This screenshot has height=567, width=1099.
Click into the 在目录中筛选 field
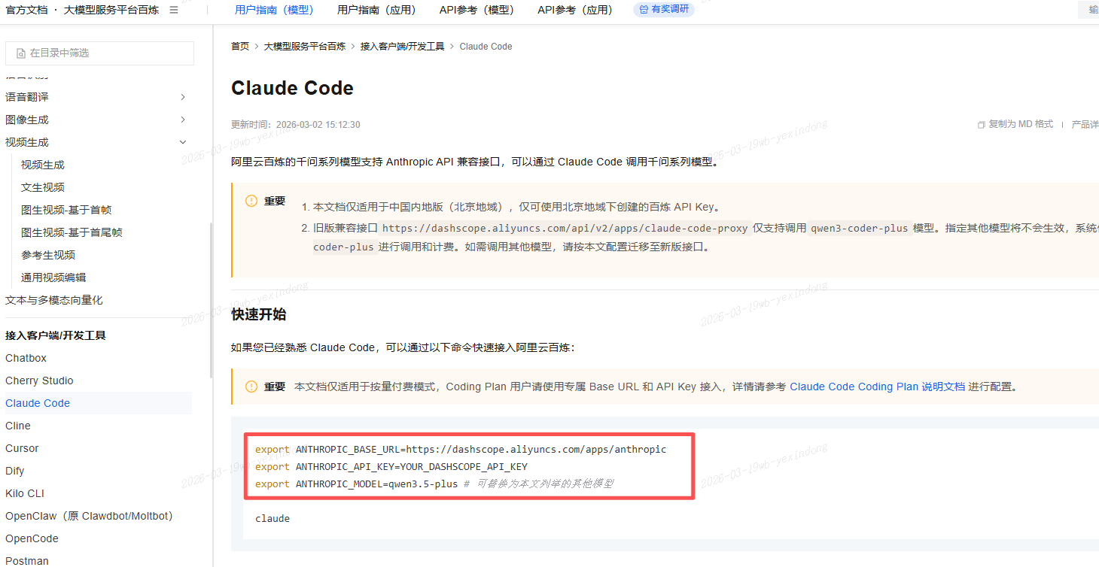[x=99, y=53]
